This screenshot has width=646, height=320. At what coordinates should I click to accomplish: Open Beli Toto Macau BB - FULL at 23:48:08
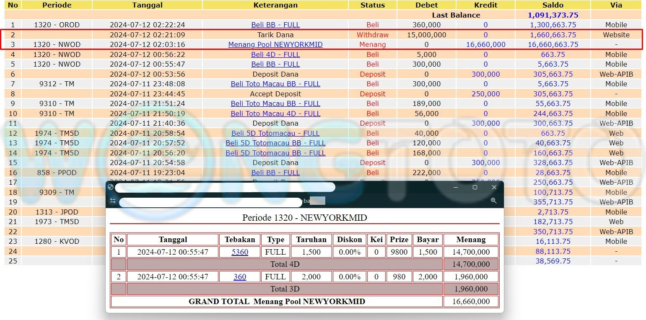tap(275, 84)
